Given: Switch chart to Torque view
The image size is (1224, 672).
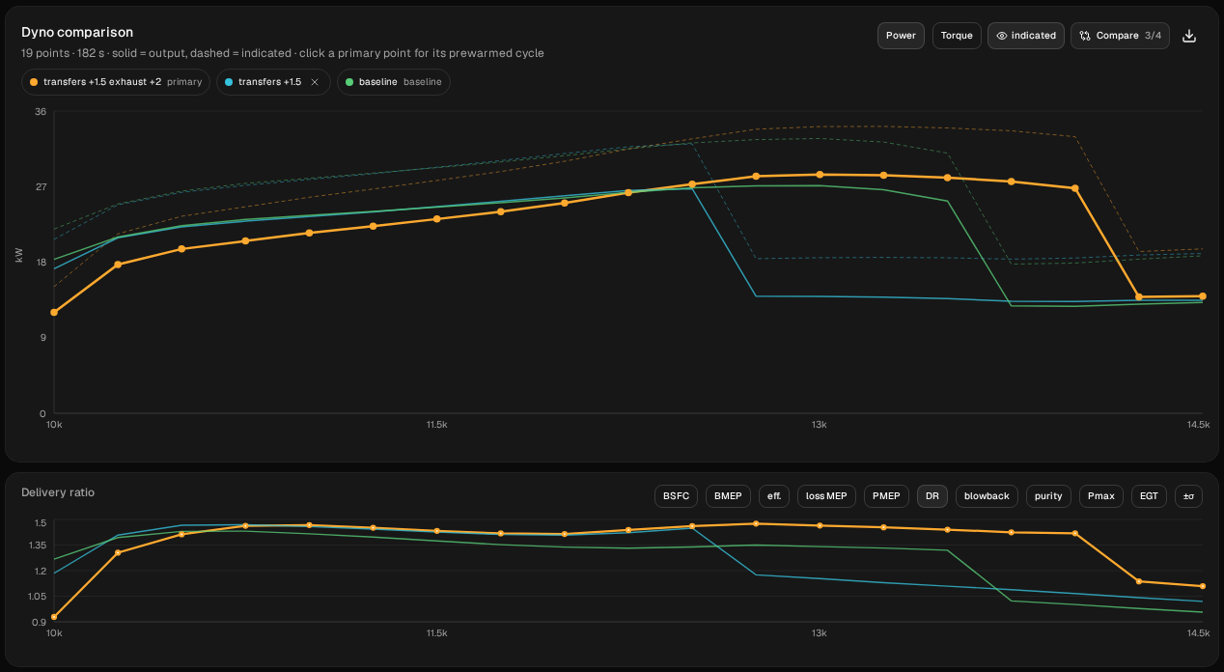Looking at the screenshot, I should tap(957, 36).
